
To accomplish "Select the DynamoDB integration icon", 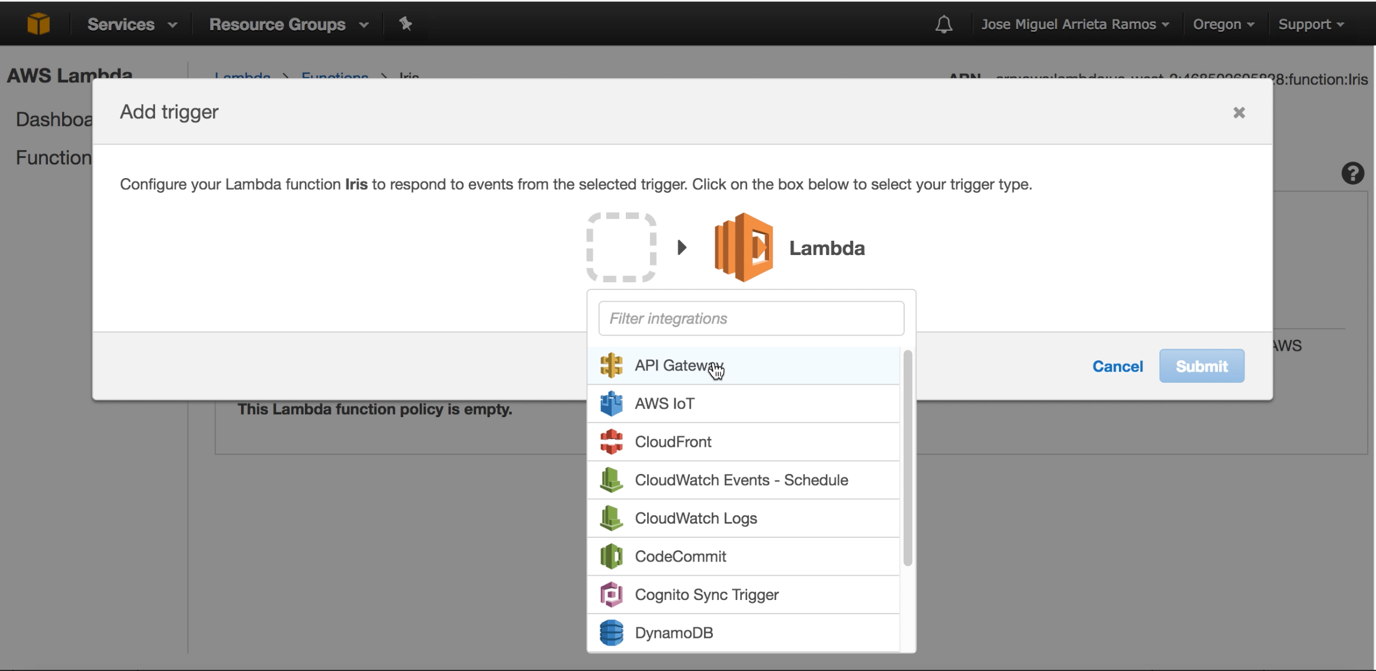I will pos(610,633).
